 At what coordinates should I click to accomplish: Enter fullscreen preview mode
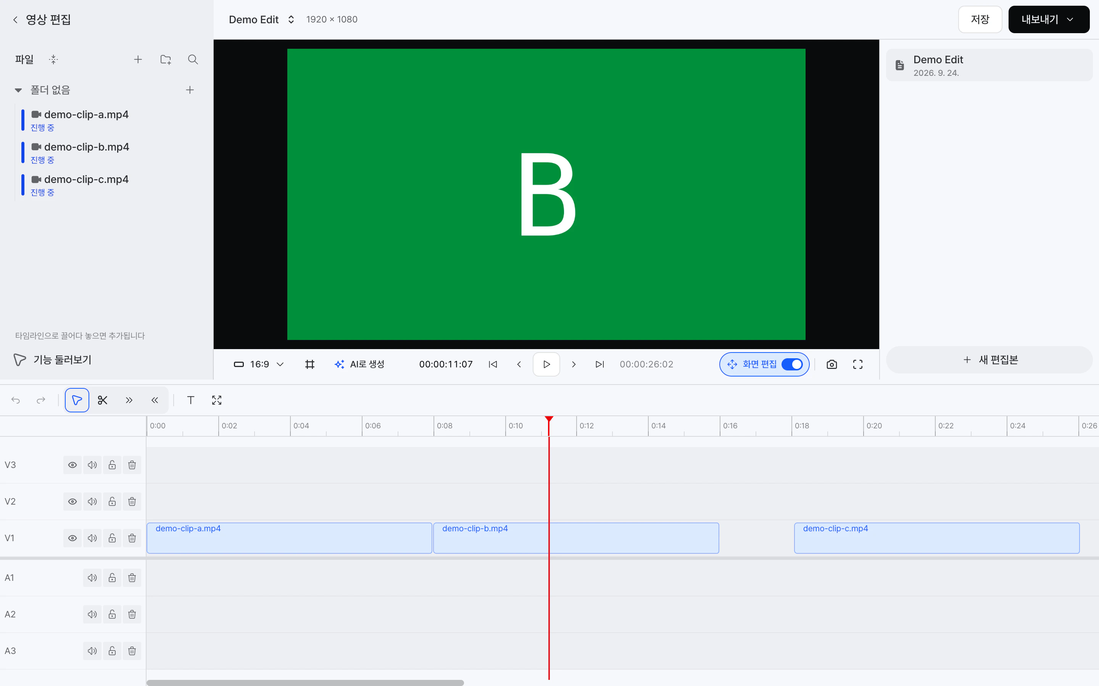[857, 364]
